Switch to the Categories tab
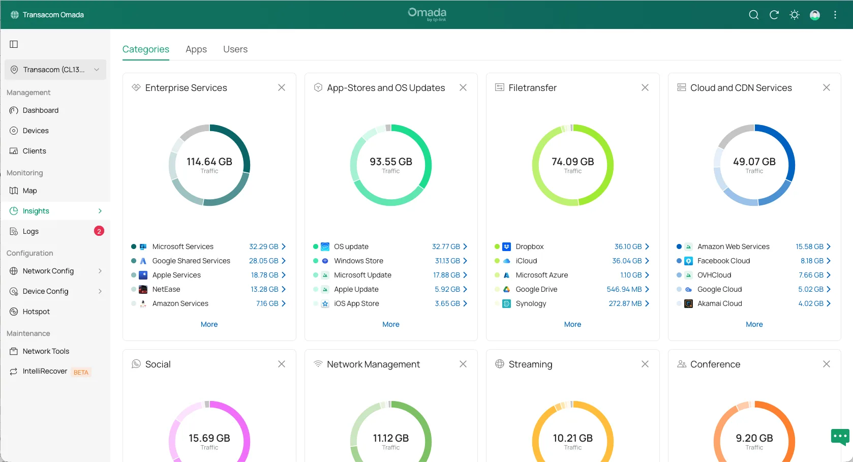Image resolution: width=853 pixels, height=462 pixels. point(146,49)
